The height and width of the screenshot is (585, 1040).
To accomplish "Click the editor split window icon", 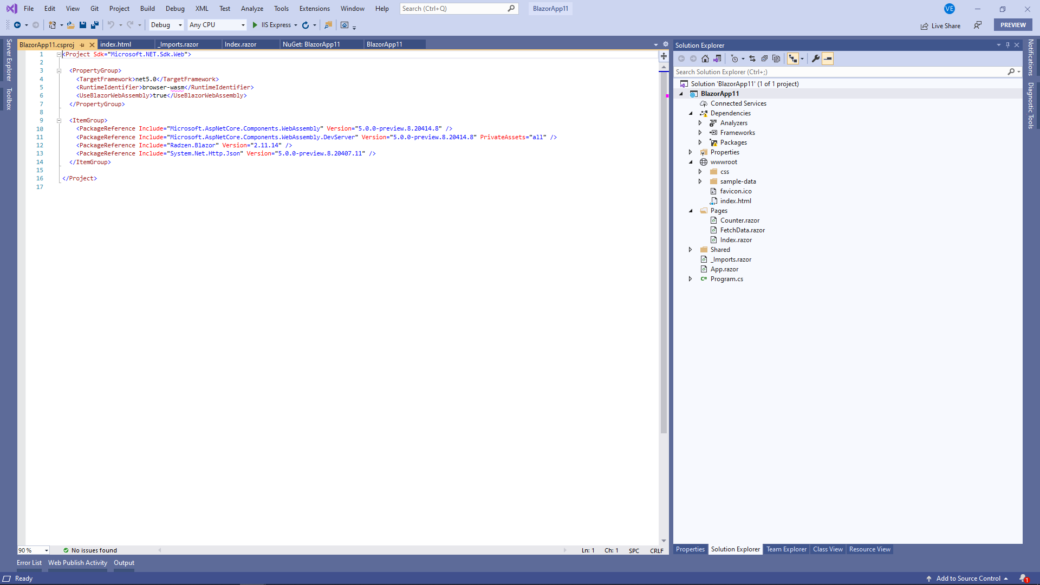I will (x=664, y=56).
